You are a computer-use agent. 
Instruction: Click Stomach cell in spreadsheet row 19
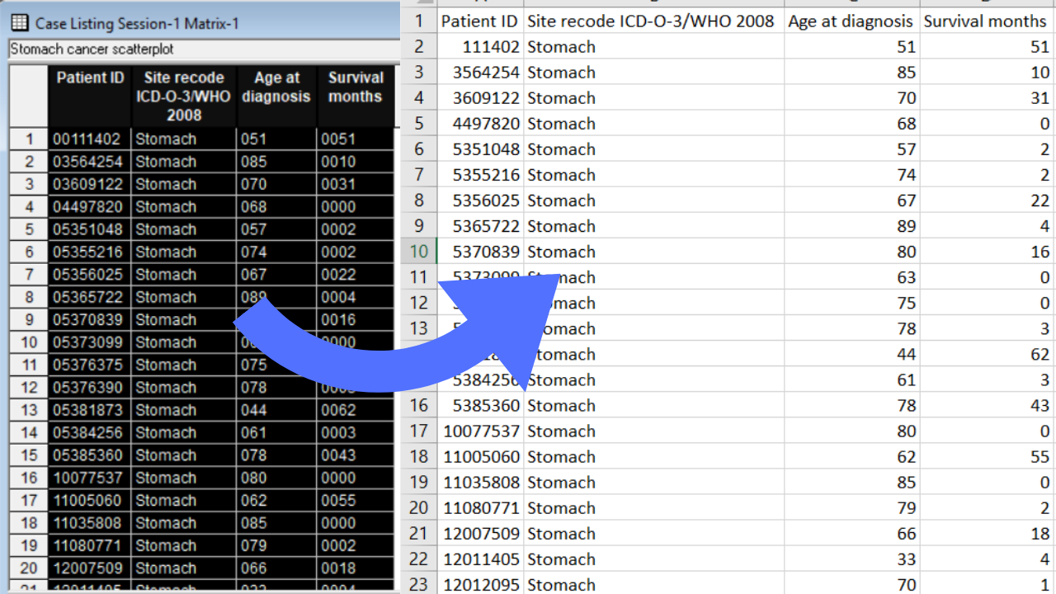click(x=653, y=482)
